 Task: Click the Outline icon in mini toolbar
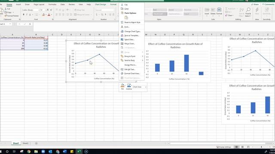[129, 86]
